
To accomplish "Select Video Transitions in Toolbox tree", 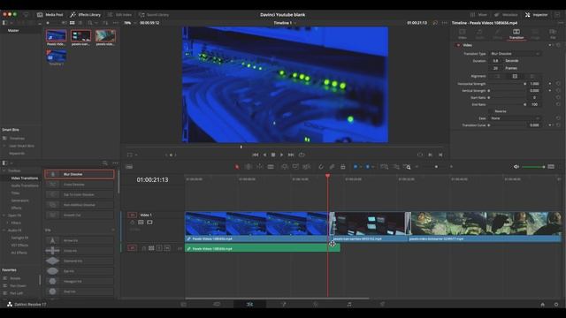I will pos(24,178).
